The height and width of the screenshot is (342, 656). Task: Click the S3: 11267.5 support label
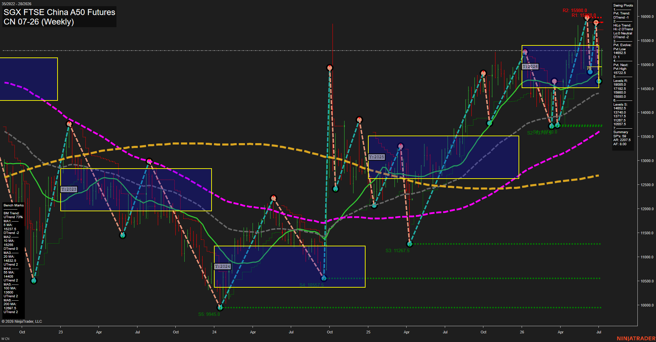point(398,250)
